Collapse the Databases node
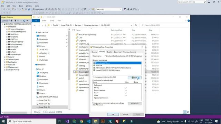Image resolution: width=221 pixels, height=124 pixels. 4,27
